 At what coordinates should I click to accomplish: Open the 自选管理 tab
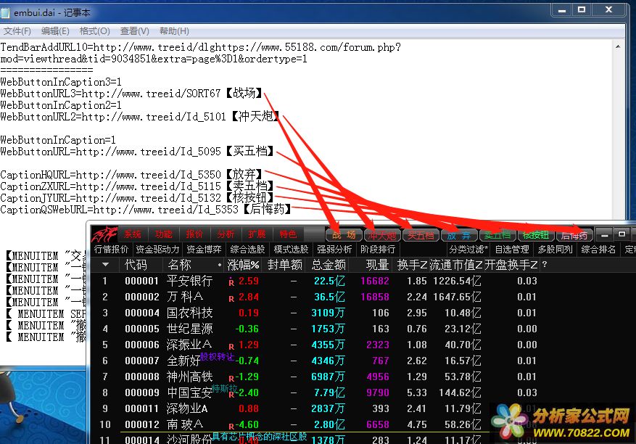(512, 249)
